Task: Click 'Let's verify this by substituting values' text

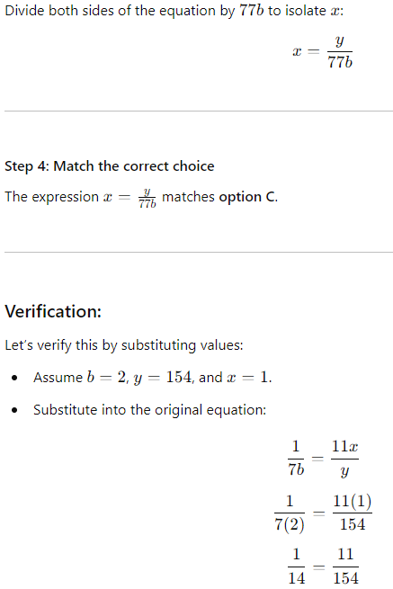Action: 123,344
